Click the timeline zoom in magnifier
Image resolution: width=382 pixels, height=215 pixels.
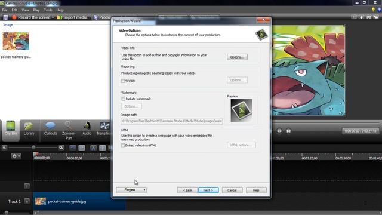pos(61,148)
